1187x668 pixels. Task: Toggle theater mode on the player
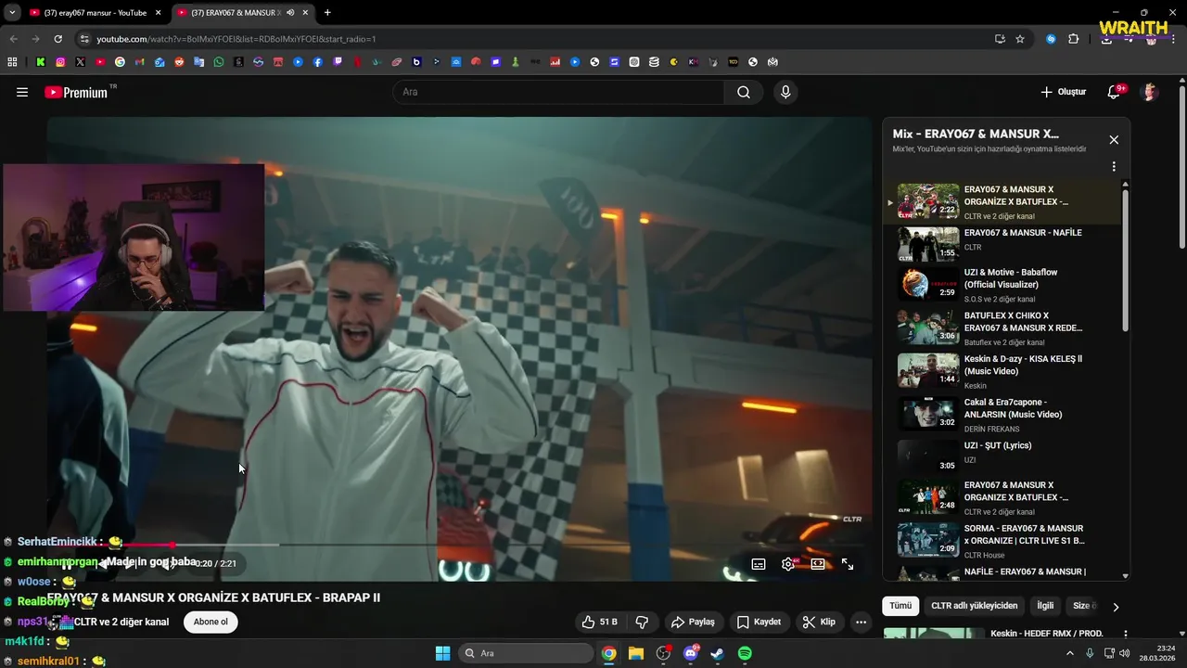(818, 563)
